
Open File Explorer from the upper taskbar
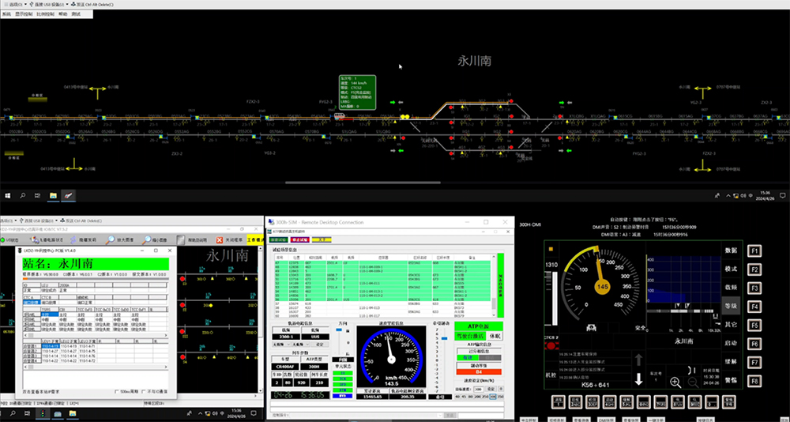53,194
